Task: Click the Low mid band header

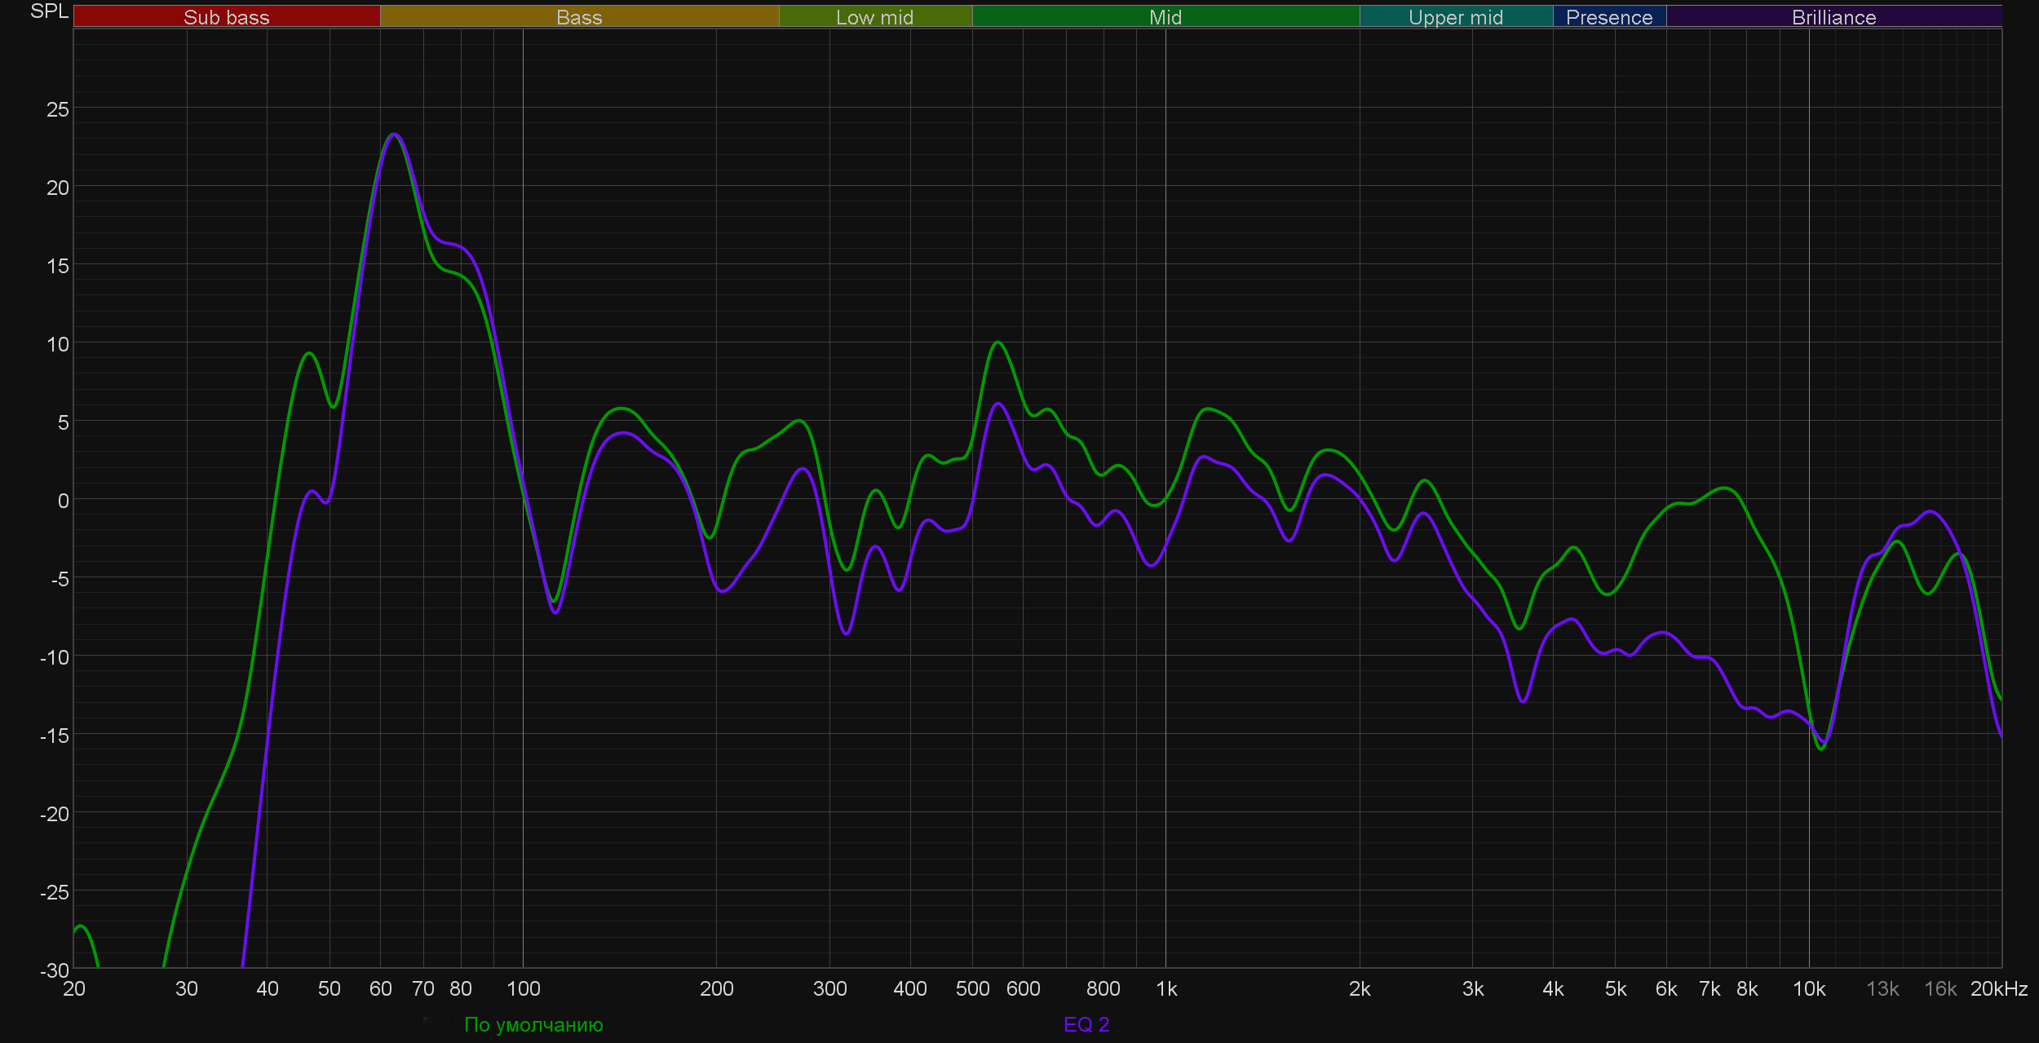Action: coord(874,17)
